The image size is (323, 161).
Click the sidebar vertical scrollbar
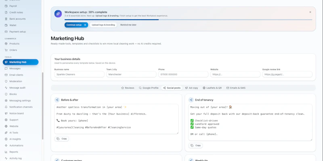[43, 106]
